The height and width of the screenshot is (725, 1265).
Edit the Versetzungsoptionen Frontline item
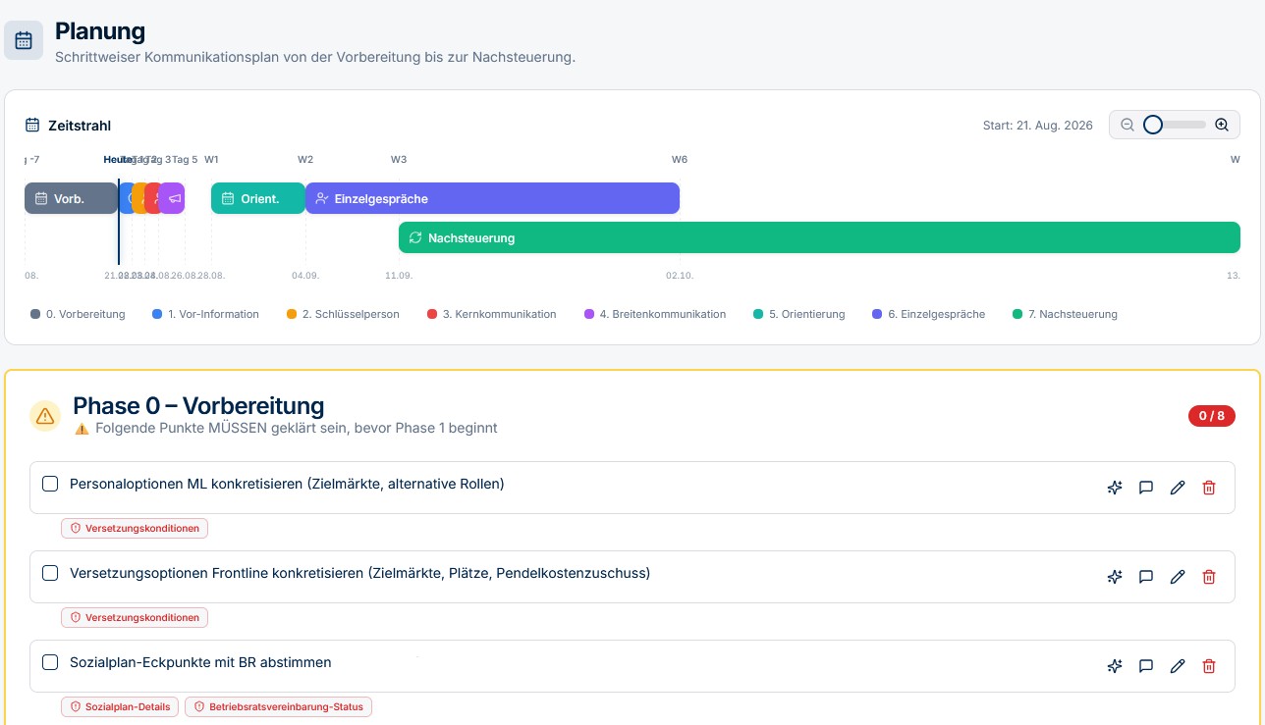tap(1178, 577)
